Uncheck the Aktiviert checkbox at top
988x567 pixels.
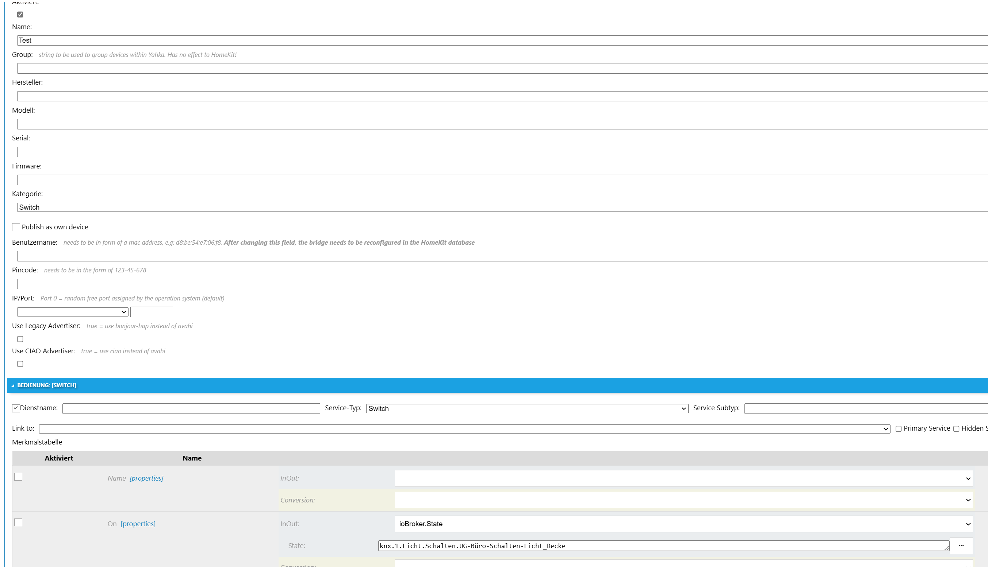20,15
